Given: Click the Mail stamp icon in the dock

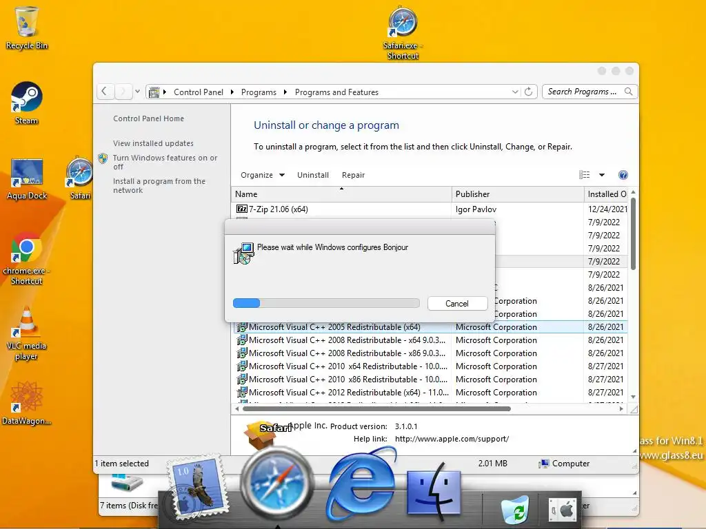Looking at the screenshot, I should (x=196, y=488).
